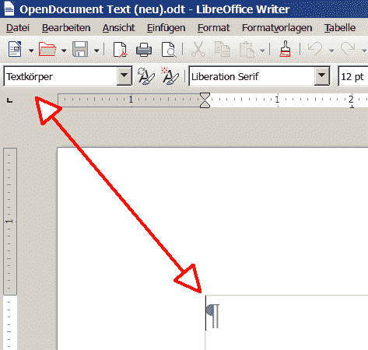Click the Open folder icon

tap(47, 49)
